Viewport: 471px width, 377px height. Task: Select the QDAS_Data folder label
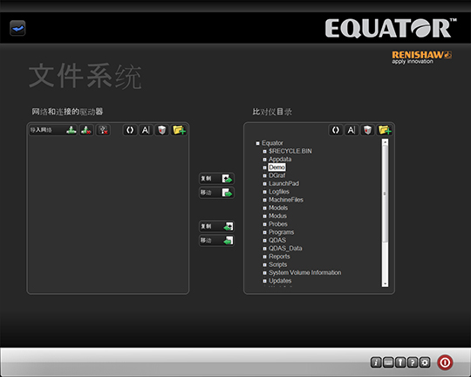click(285, 249)
